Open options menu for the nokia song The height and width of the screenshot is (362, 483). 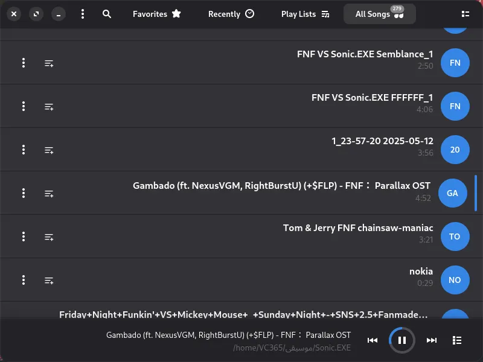pyautogui.click(x=24, y=280)
